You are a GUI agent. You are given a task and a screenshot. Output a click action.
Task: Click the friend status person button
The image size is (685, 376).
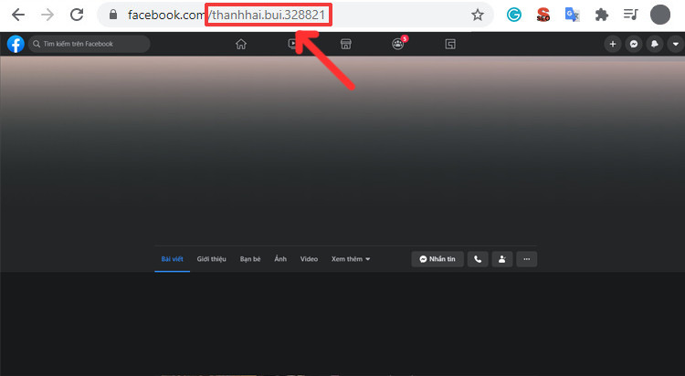[501, 259]
